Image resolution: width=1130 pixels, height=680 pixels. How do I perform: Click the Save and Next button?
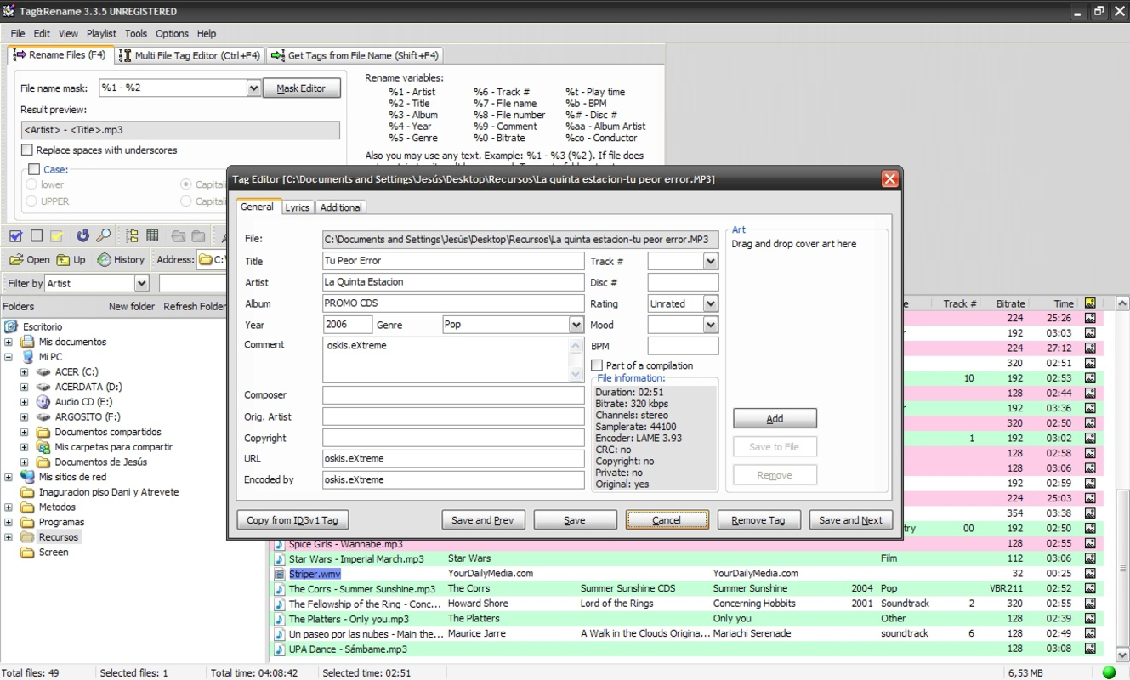pyautogui.click(x=850, y=520)
